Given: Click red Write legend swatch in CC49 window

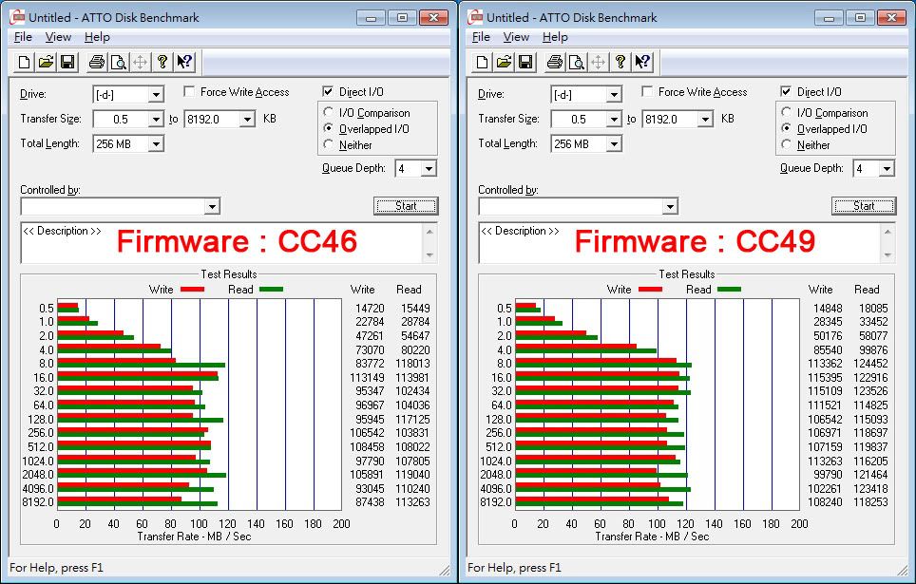Looking at the screenshot, I should [x=650, y=289].
